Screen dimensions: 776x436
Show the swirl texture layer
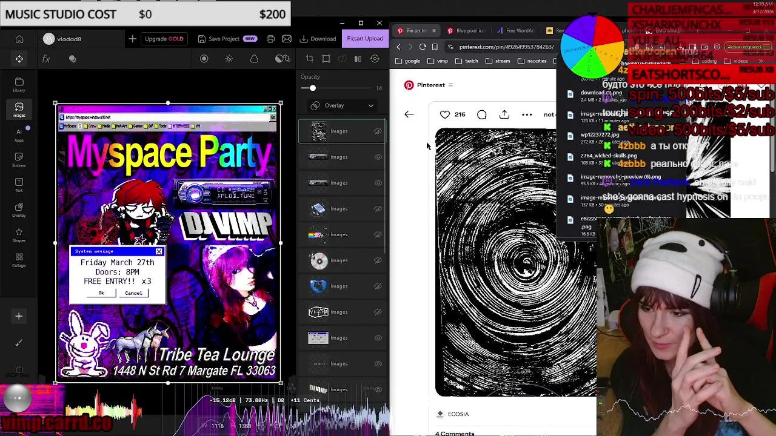[x=378, y=131]
